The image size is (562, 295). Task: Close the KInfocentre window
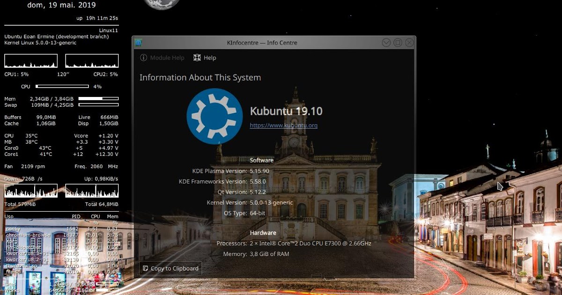(x=409, y=43)
